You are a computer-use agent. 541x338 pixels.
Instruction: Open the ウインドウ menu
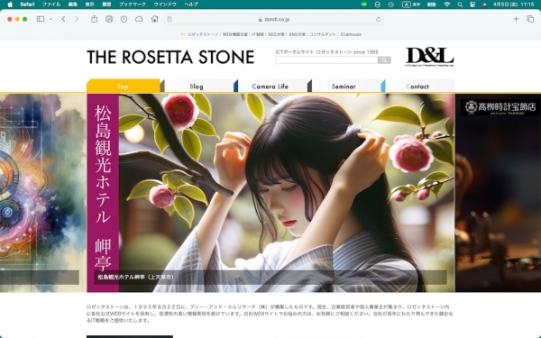[x=165, y=5]
